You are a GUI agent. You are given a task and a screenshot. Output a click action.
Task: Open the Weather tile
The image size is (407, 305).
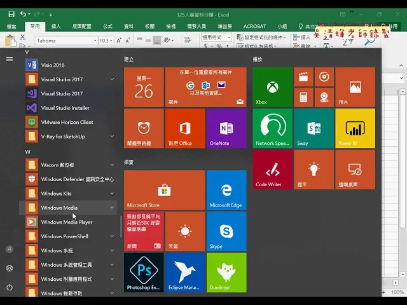[185, 231]
